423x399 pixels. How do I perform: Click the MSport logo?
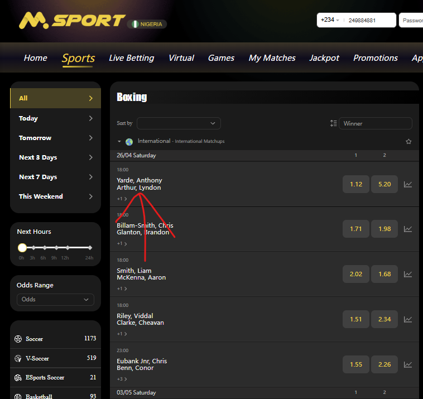click(71, 21)
